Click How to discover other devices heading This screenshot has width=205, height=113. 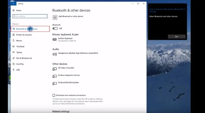(x=167, y=10)
